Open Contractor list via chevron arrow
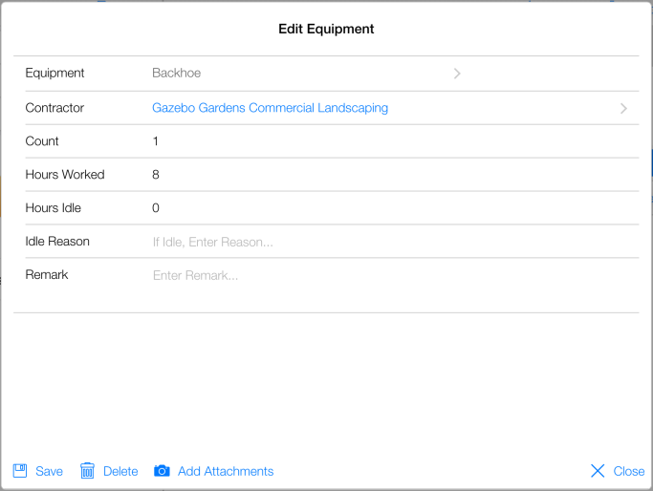This screenshot has width=653, height=491. pyautogui.click(x=623, y=109)
